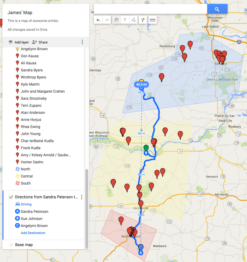Click the Add layer button text
The height and width of the screenshot is (262, 247).
tap(22, 42)
